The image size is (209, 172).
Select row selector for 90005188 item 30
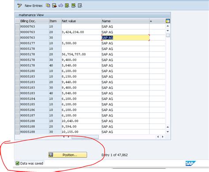(x=17, y=132)
